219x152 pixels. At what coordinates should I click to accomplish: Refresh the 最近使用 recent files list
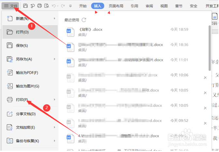tap(84, 20)
